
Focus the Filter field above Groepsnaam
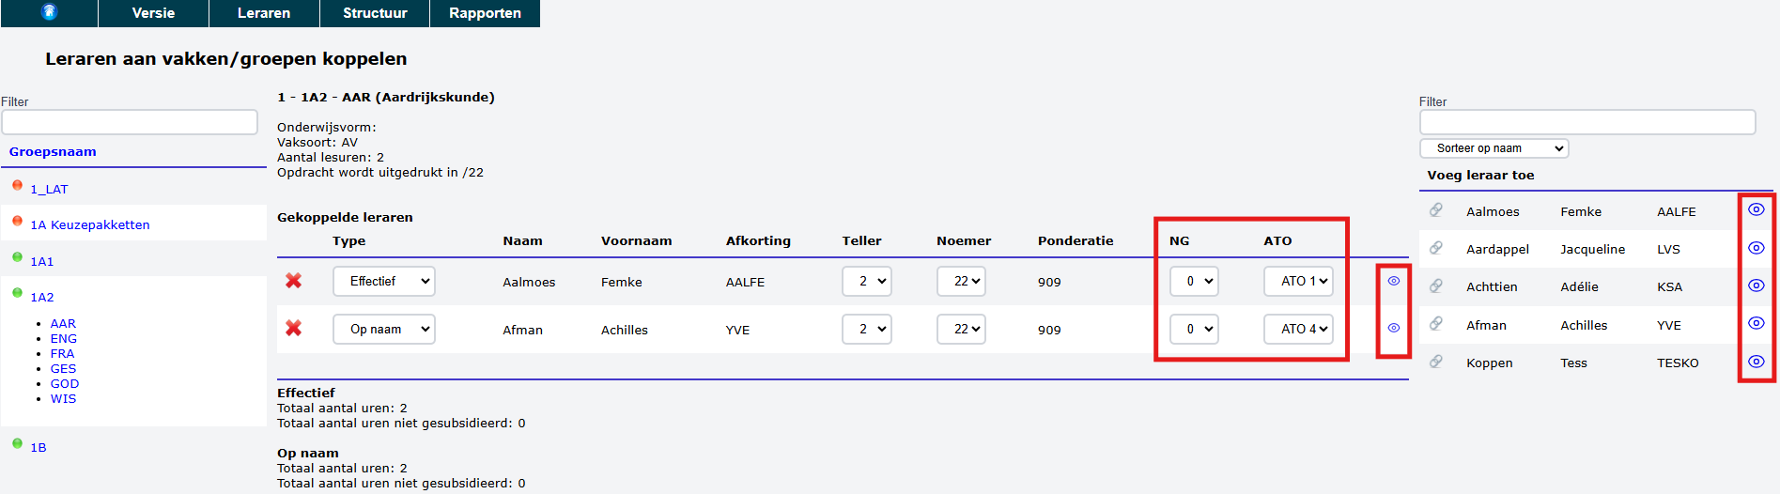coord(130,122)
